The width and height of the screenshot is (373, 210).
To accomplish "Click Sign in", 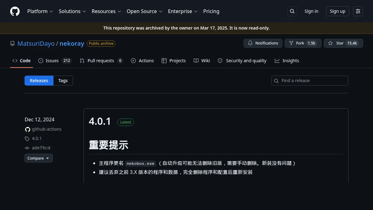I will (311, 11).
